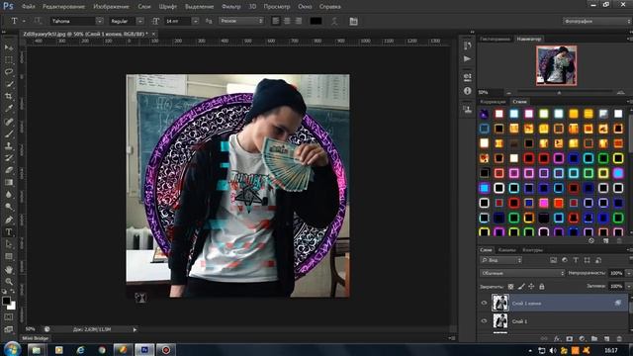Open the warp text option

pyautogui.click(x=334, y=21)
